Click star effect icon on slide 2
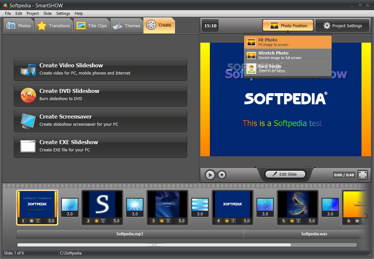Image resolution: width=374 pixels, height=259 pixels. click(x=97, y=221)
